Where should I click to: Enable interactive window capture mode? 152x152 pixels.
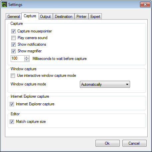pyautogui.click(x=13, y=76)
